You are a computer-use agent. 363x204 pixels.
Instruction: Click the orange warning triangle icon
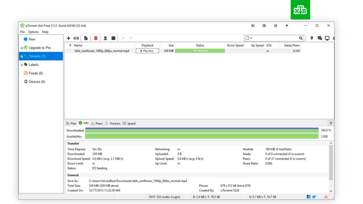coord(326,197)
